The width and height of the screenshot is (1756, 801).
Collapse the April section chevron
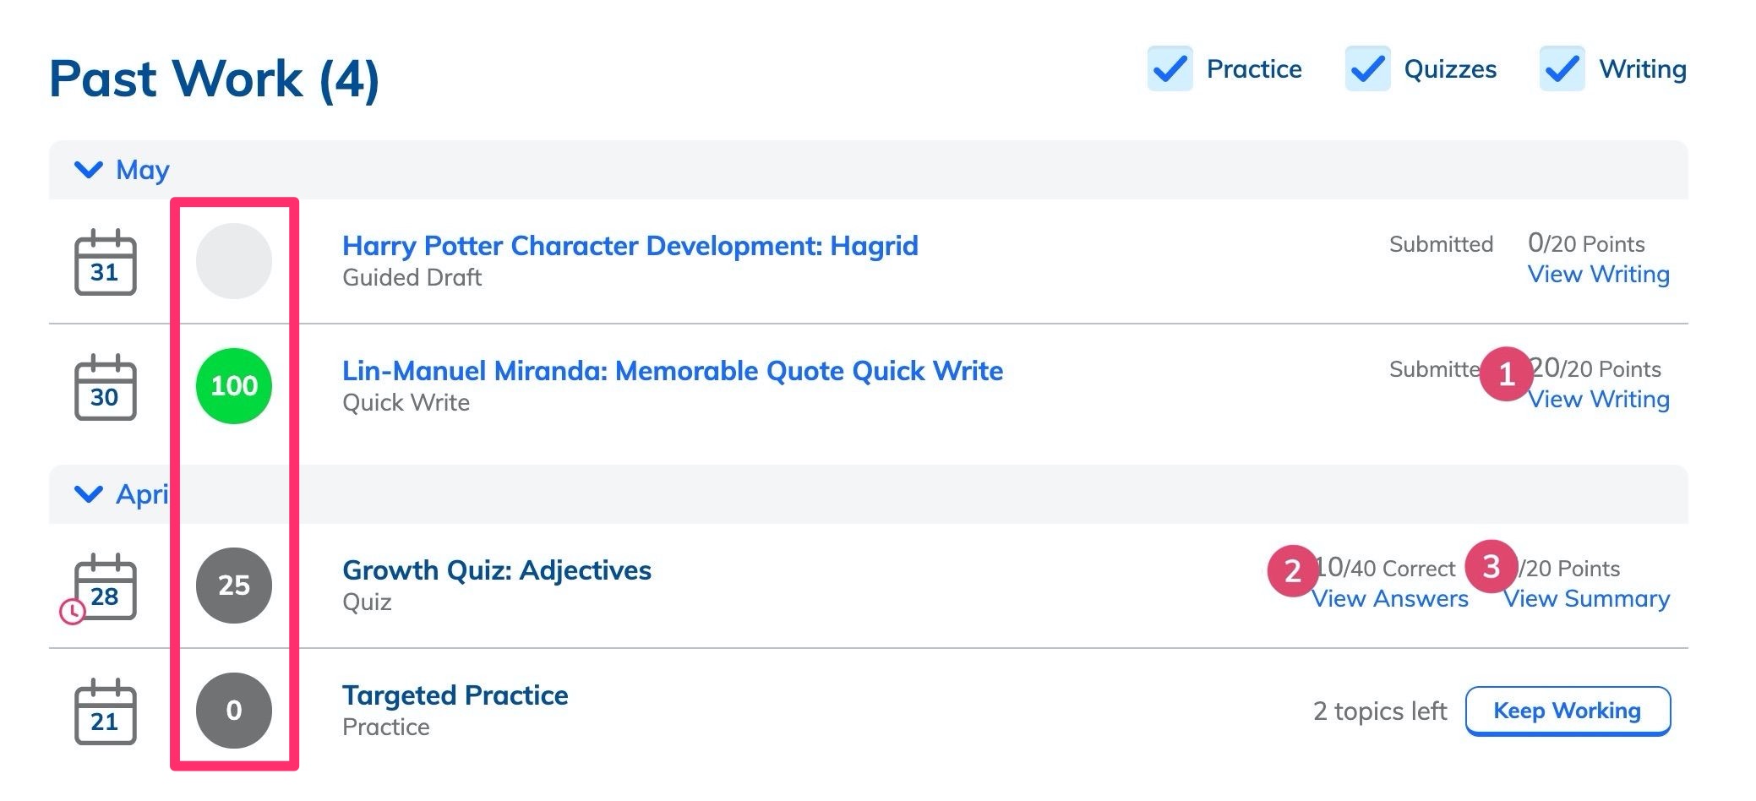click(89, 494)
